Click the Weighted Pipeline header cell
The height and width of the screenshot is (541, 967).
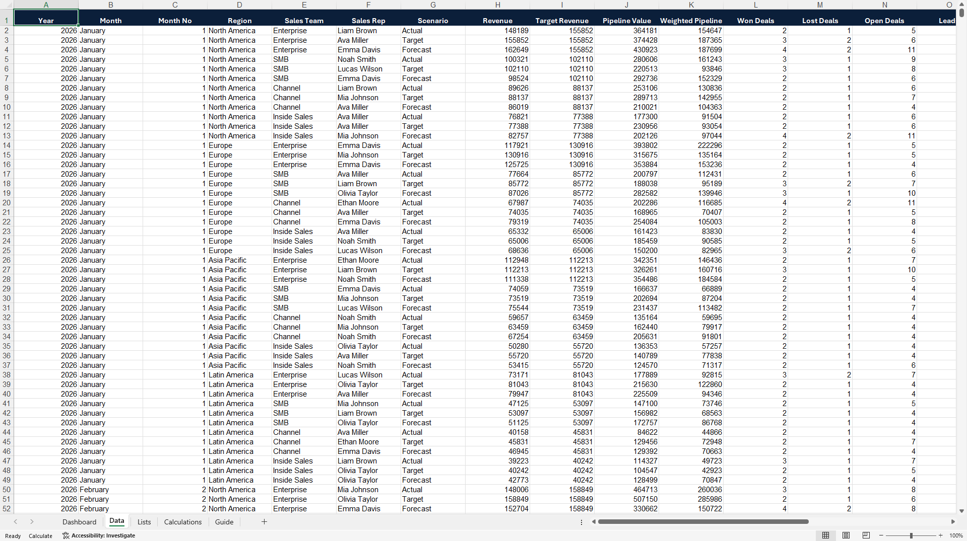[691, 18]
